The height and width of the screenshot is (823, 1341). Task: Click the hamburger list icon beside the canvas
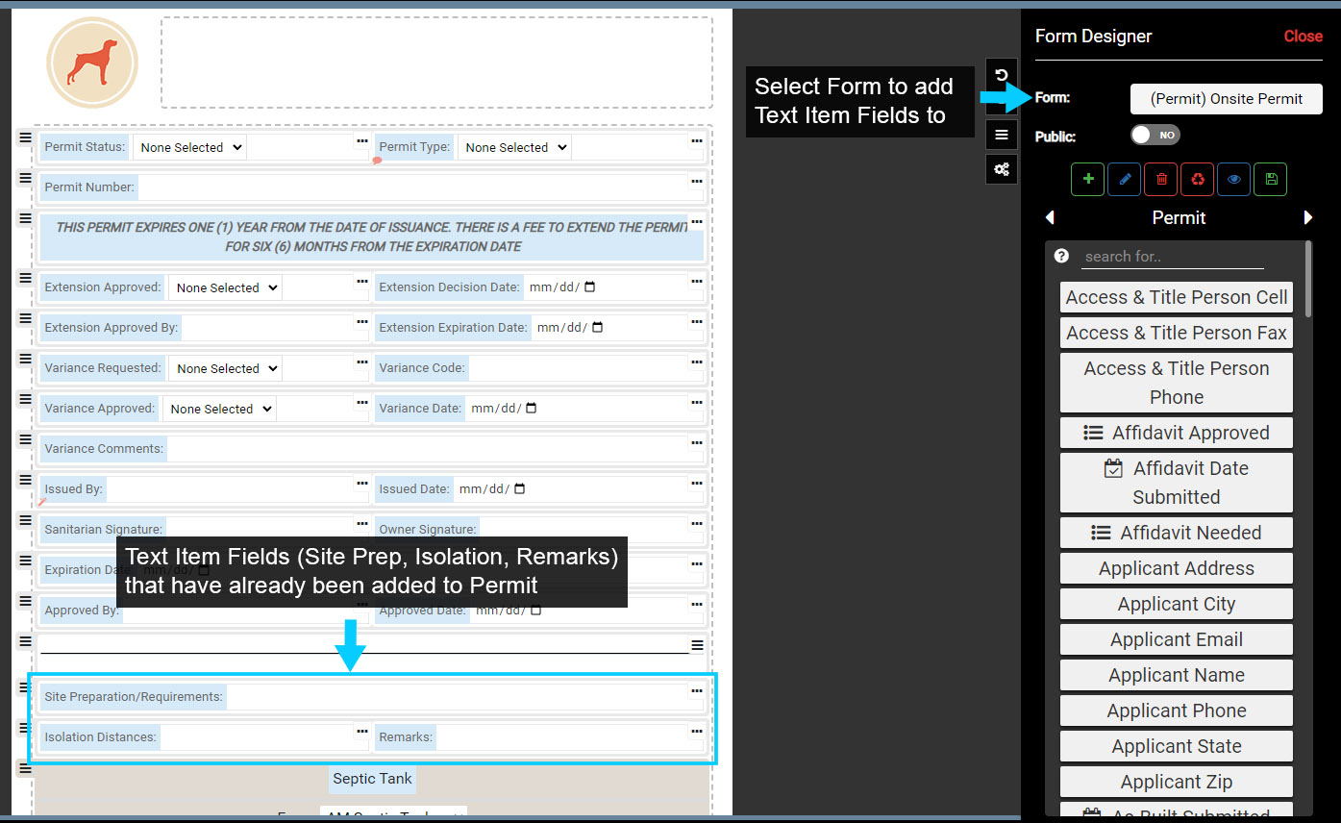point(1001,135)
